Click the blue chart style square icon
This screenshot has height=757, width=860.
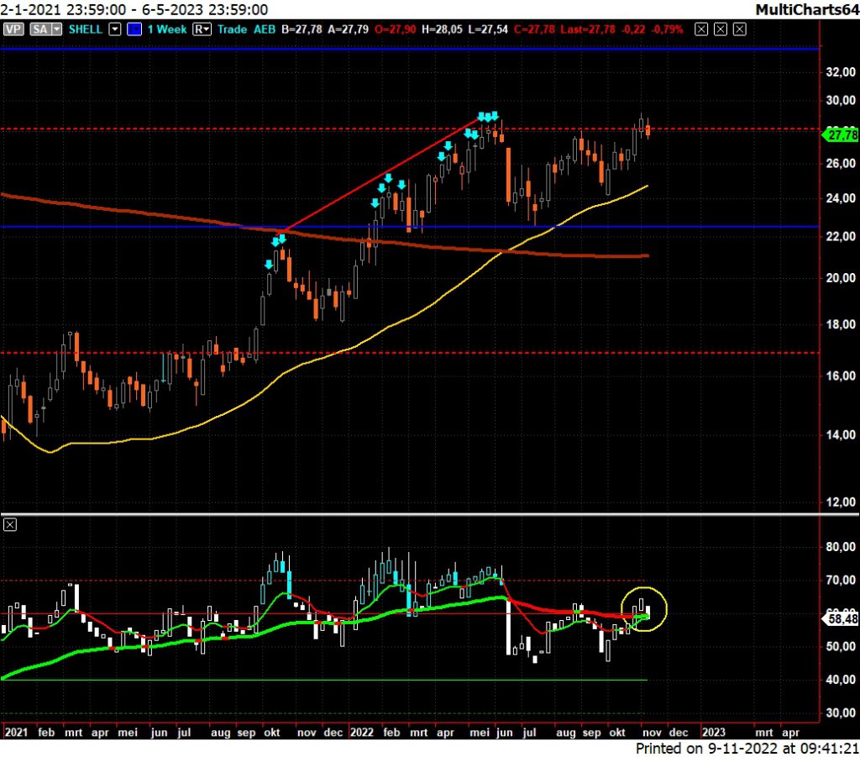pos(134,29)
